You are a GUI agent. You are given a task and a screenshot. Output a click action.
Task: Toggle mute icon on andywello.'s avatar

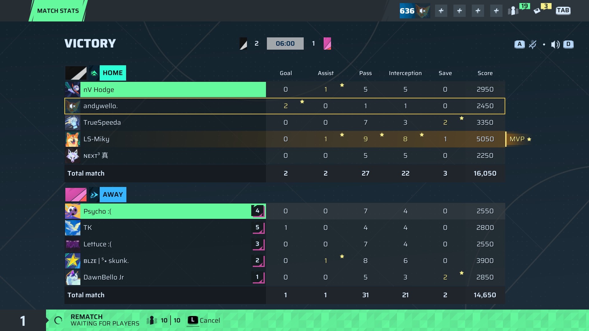73,106
